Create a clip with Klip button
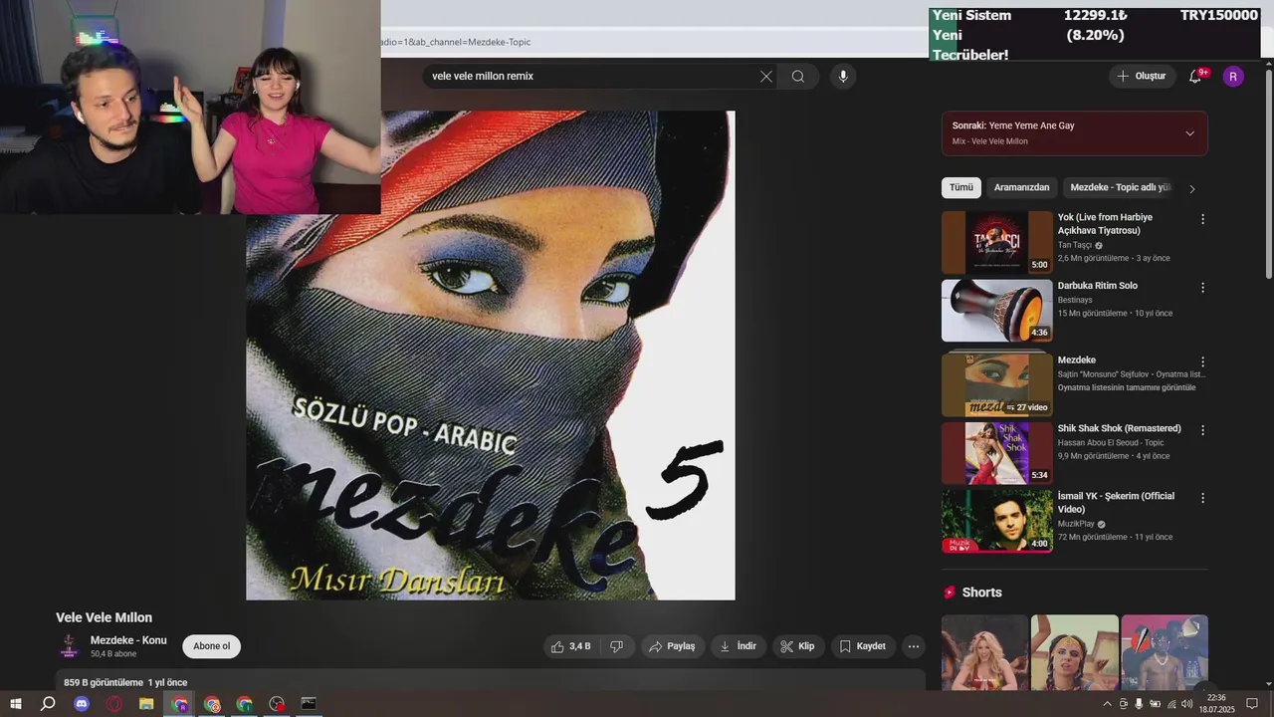This screenshot has width=1274, height=717. point(798,646)
